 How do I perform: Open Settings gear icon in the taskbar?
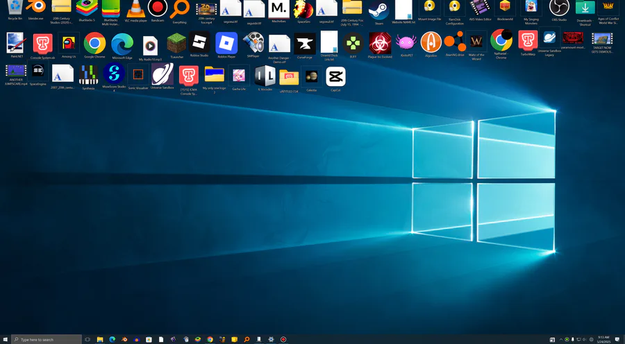pos(271,340)
